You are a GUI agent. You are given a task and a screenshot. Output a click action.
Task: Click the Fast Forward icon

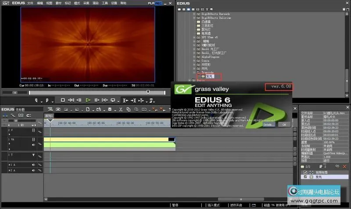coord(105,100)
